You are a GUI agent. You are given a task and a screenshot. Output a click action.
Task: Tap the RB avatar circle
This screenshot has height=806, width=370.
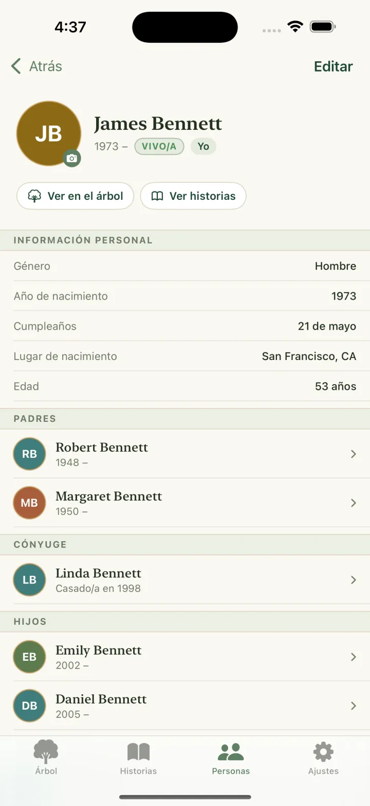point(29,454)
